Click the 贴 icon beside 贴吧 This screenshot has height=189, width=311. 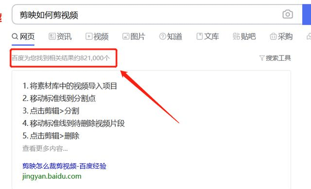pyautogui.click(x=236, y=36)
